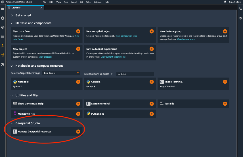
Task: Click the Show Contextual Help window icon
Action: click(15, 103)
